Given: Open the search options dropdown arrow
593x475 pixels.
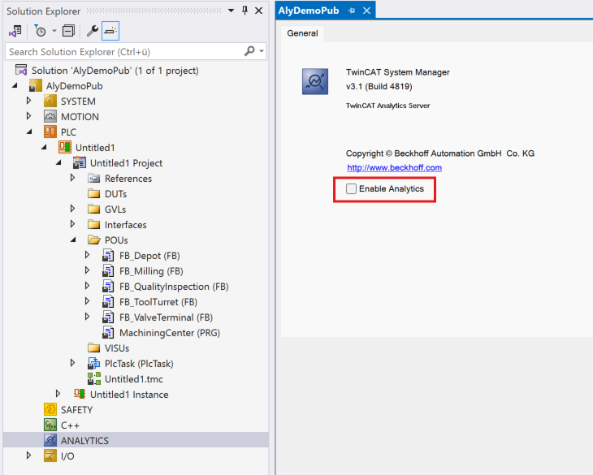Looking at the screenshot, I should click(x=262, y=51).
